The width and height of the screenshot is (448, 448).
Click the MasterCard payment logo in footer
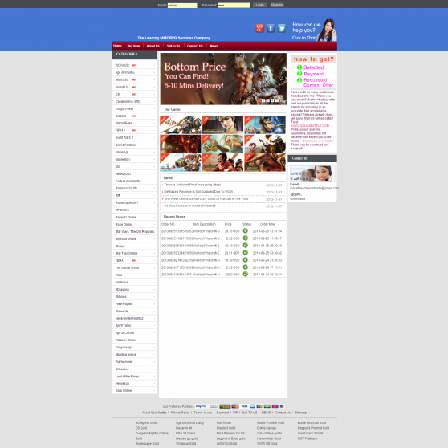click(x=235, y=406)
